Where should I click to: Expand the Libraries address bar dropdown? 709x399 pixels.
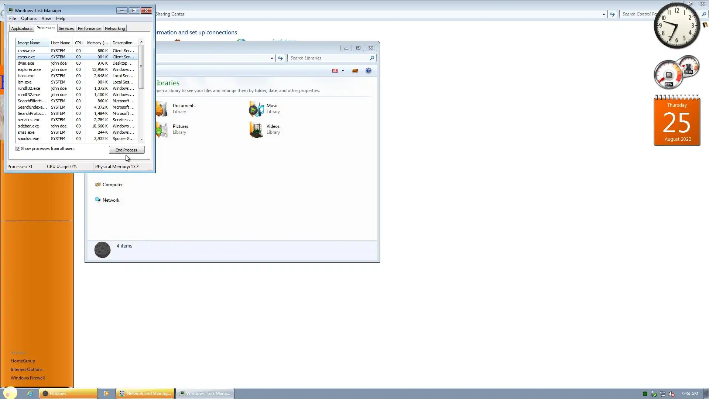click(x=272, y=58)
